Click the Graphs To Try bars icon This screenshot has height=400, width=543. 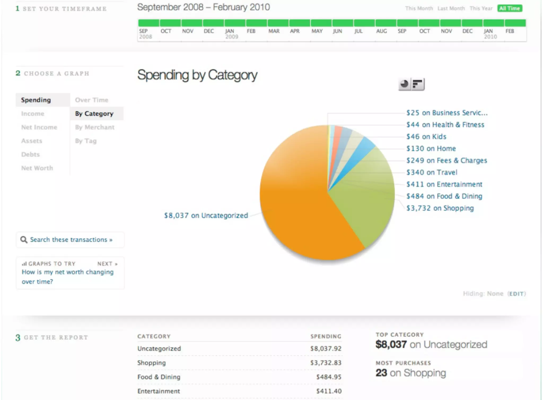click(x=24, y=264)
